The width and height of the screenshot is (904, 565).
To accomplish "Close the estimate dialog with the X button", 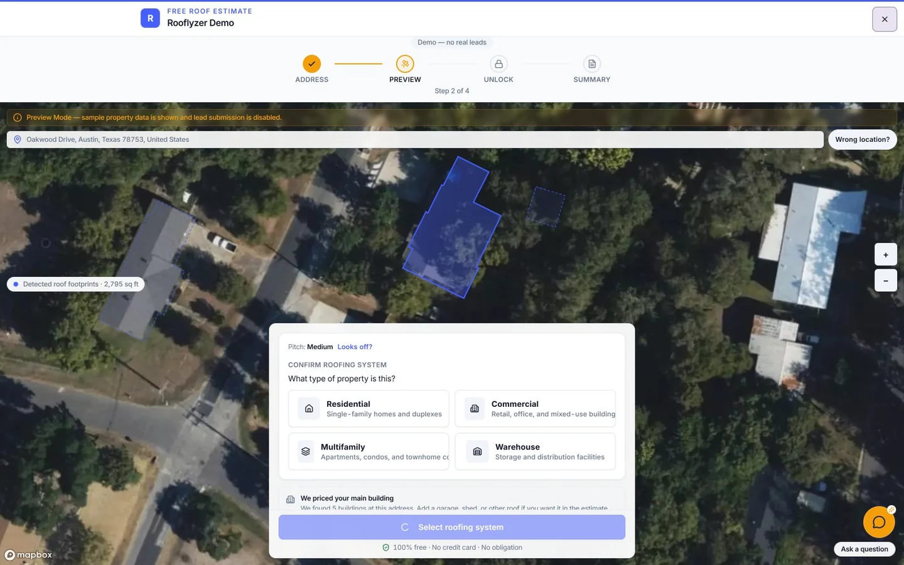I will (885, 19).
